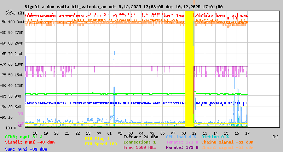Click hour label '18' on time axis

point(35,133)
